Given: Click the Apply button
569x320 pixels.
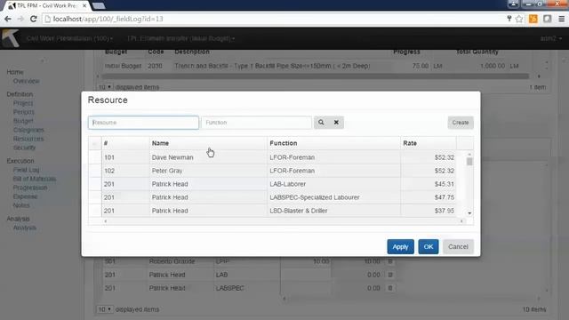Looking at the screenshot, I should pos(400,247).
